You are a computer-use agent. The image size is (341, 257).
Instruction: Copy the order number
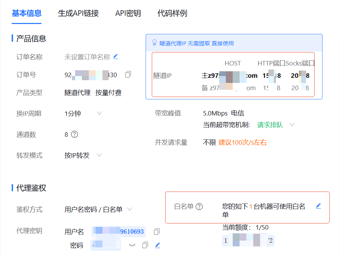(128, 74)
